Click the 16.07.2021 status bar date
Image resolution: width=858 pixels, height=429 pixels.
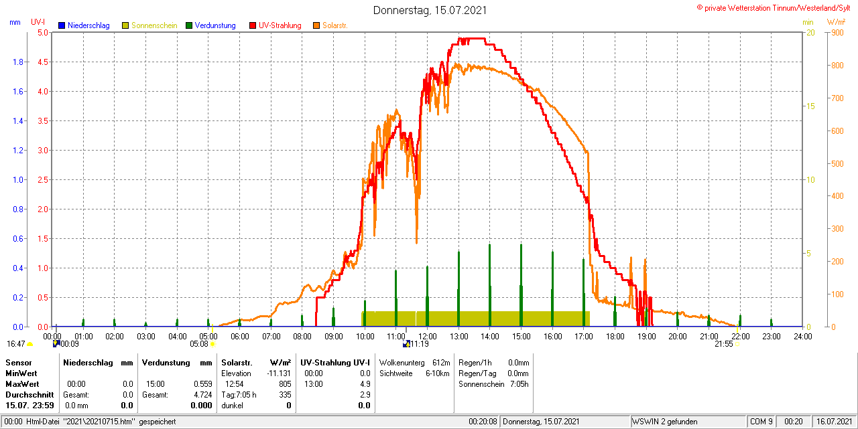pyautogui.click(x=834, y=422)
